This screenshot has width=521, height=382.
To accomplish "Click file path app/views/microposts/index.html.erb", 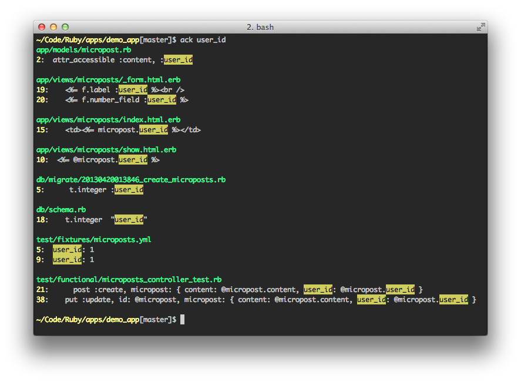I will click(108, 120).
